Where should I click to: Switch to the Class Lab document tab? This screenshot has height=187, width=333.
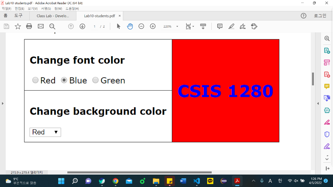point(53,16)
